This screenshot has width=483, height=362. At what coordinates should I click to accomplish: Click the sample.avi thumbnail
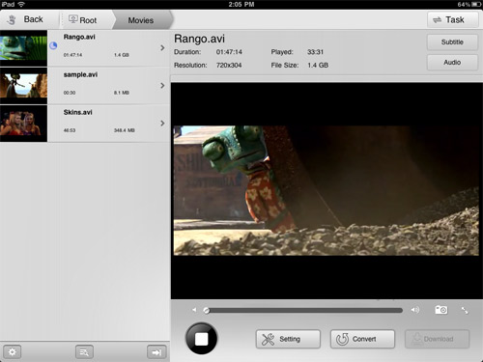[23, 86]
